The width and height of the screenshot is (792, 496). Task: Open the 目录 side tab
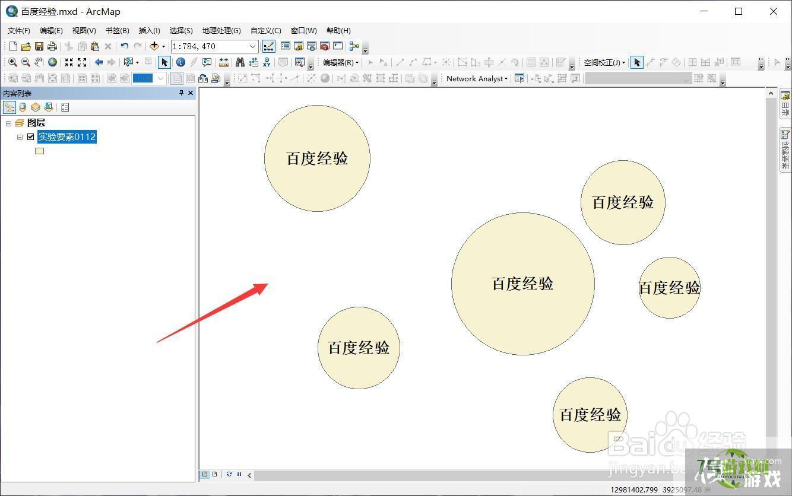(x=785, y=103)
